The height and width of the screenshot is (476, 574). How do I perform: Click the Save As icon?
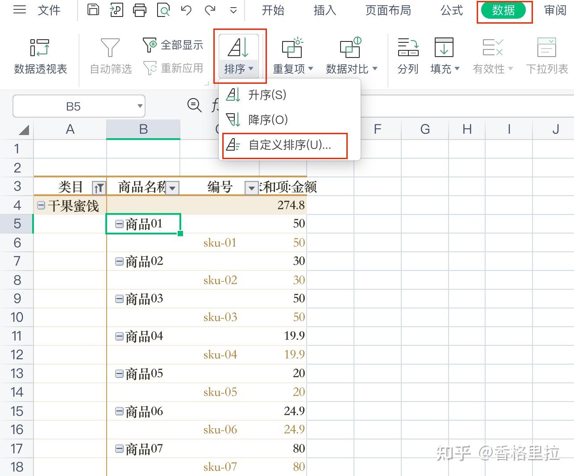click(117, 10)
